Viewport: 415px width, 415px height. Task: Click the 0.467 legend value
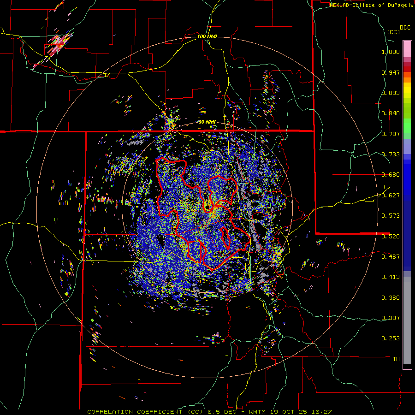(391, 257)
